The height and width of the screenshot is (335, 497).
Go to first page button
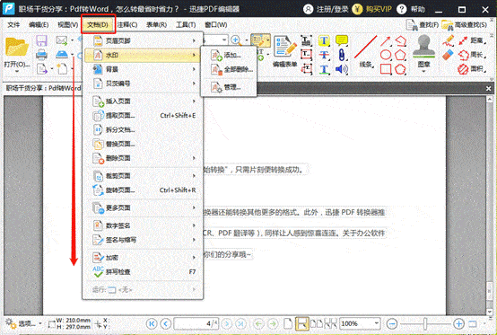pos(152,324)
